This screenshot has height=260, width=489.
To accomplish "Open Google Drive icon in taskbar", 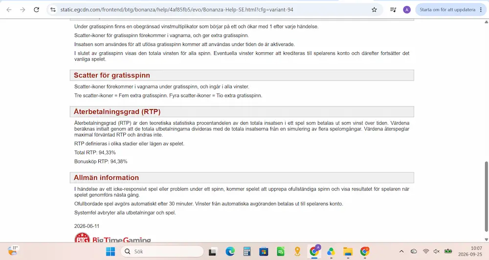I will (x=331, y=251).
